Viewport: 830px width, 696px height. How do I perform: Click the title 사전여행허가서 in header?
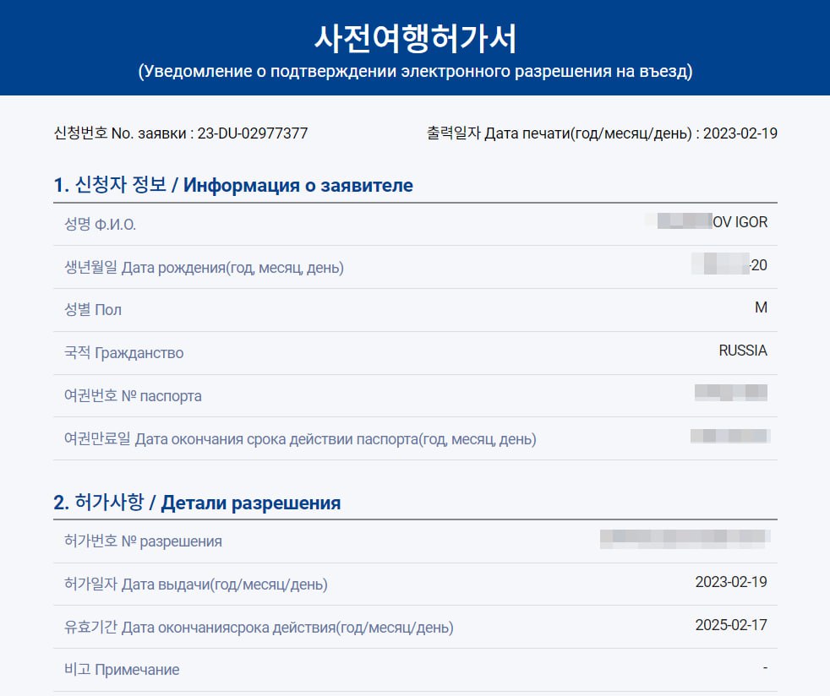pos(415,38)
